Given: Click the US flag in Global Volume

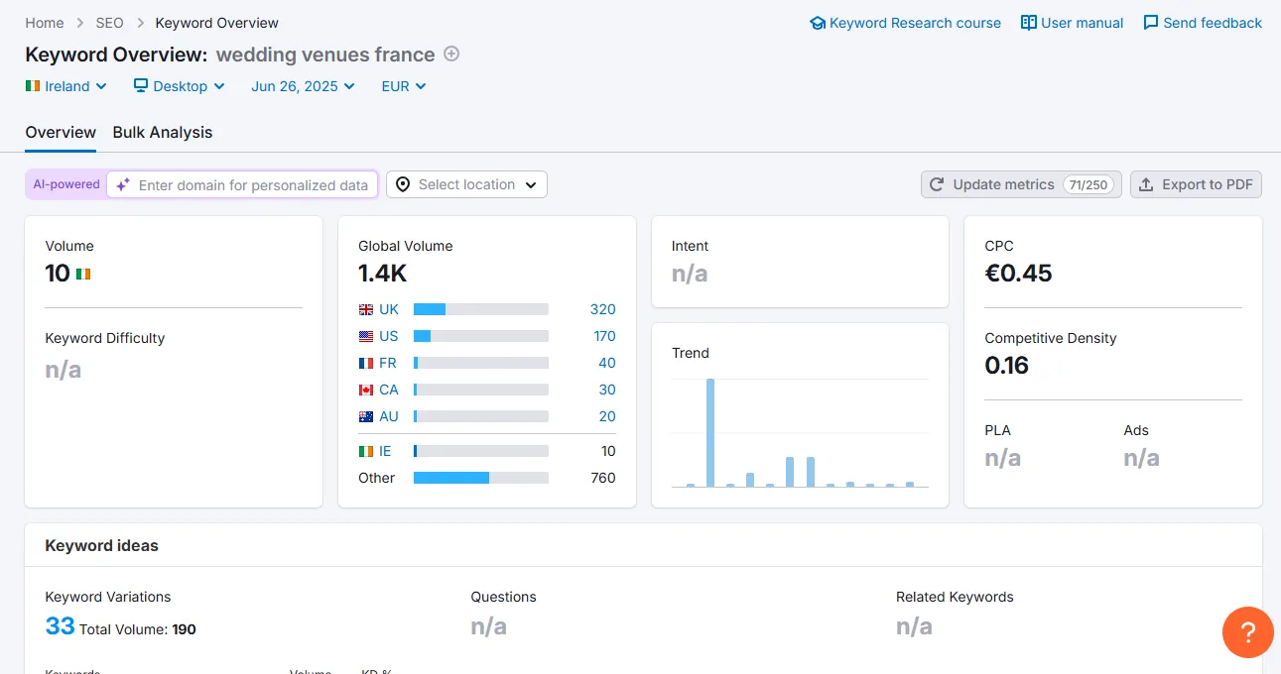Looking at the screenshot, I should (366, 336).
